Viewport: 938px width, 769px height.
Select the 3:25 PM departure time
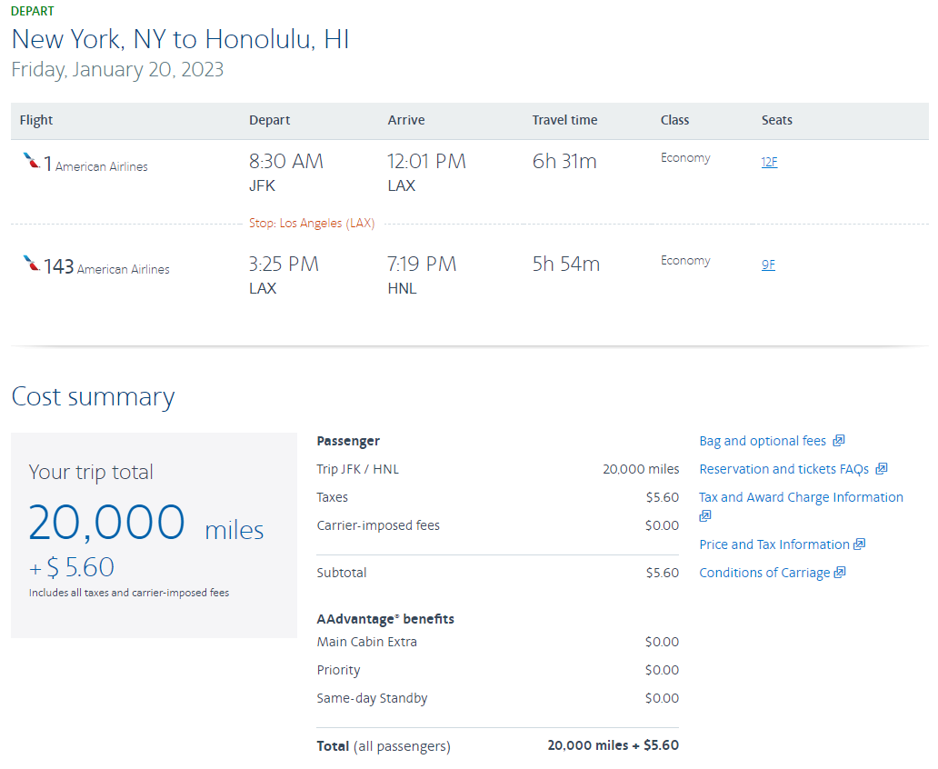[284, 265]
